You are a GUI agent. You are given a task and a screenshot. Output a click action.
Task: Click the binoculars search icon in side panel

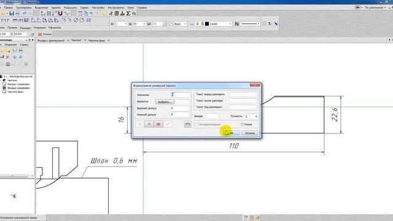tap(8, 64)
